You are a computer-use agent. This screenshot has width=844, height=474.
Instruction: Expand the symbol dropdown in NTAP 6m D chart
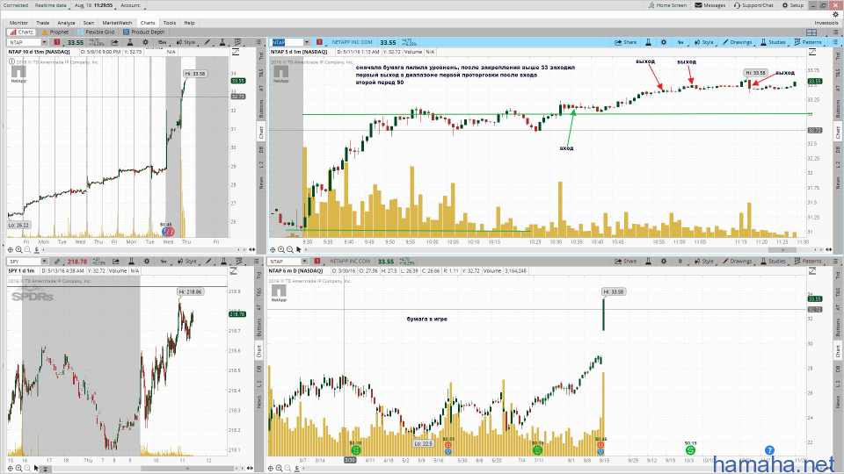(x=304, y=262)
